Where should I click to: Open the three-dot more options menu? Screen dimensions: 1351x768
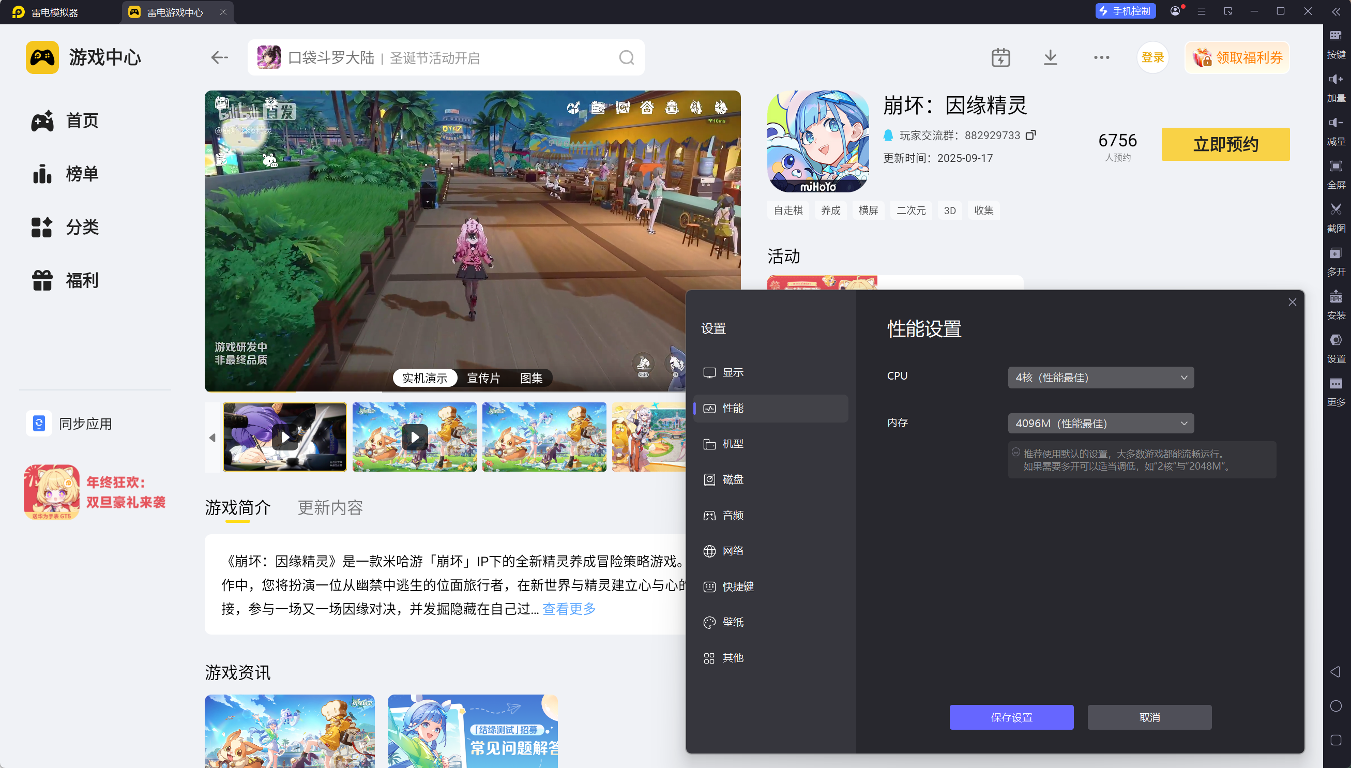1101,57
